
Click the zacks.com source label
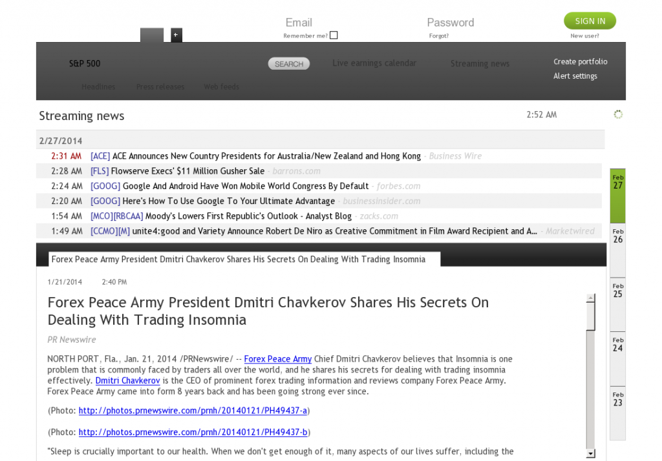(x=379, y=216)
